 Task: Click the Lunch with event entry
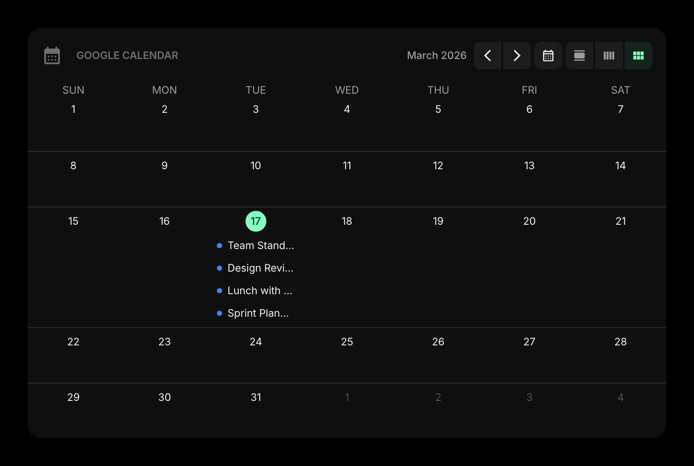pos(259,290)
